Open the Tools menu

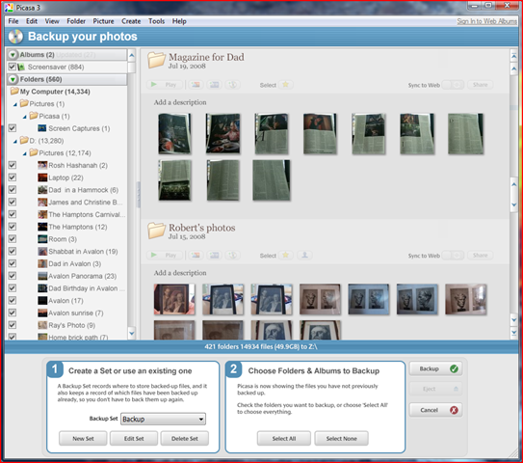[156, 21]
